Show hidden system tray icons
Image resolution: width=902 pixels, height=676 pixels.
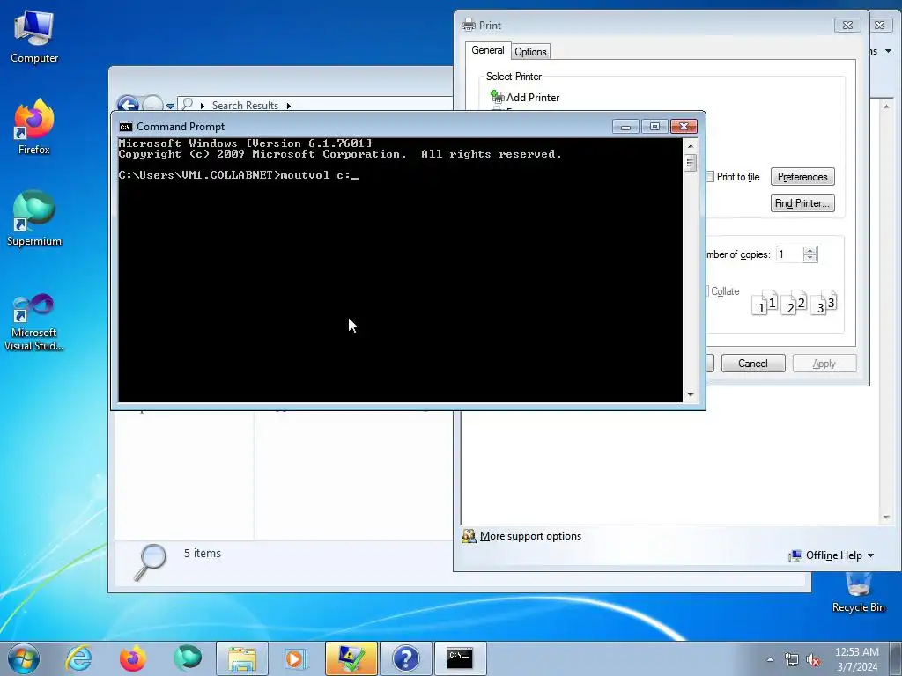(x=770, y=659)
